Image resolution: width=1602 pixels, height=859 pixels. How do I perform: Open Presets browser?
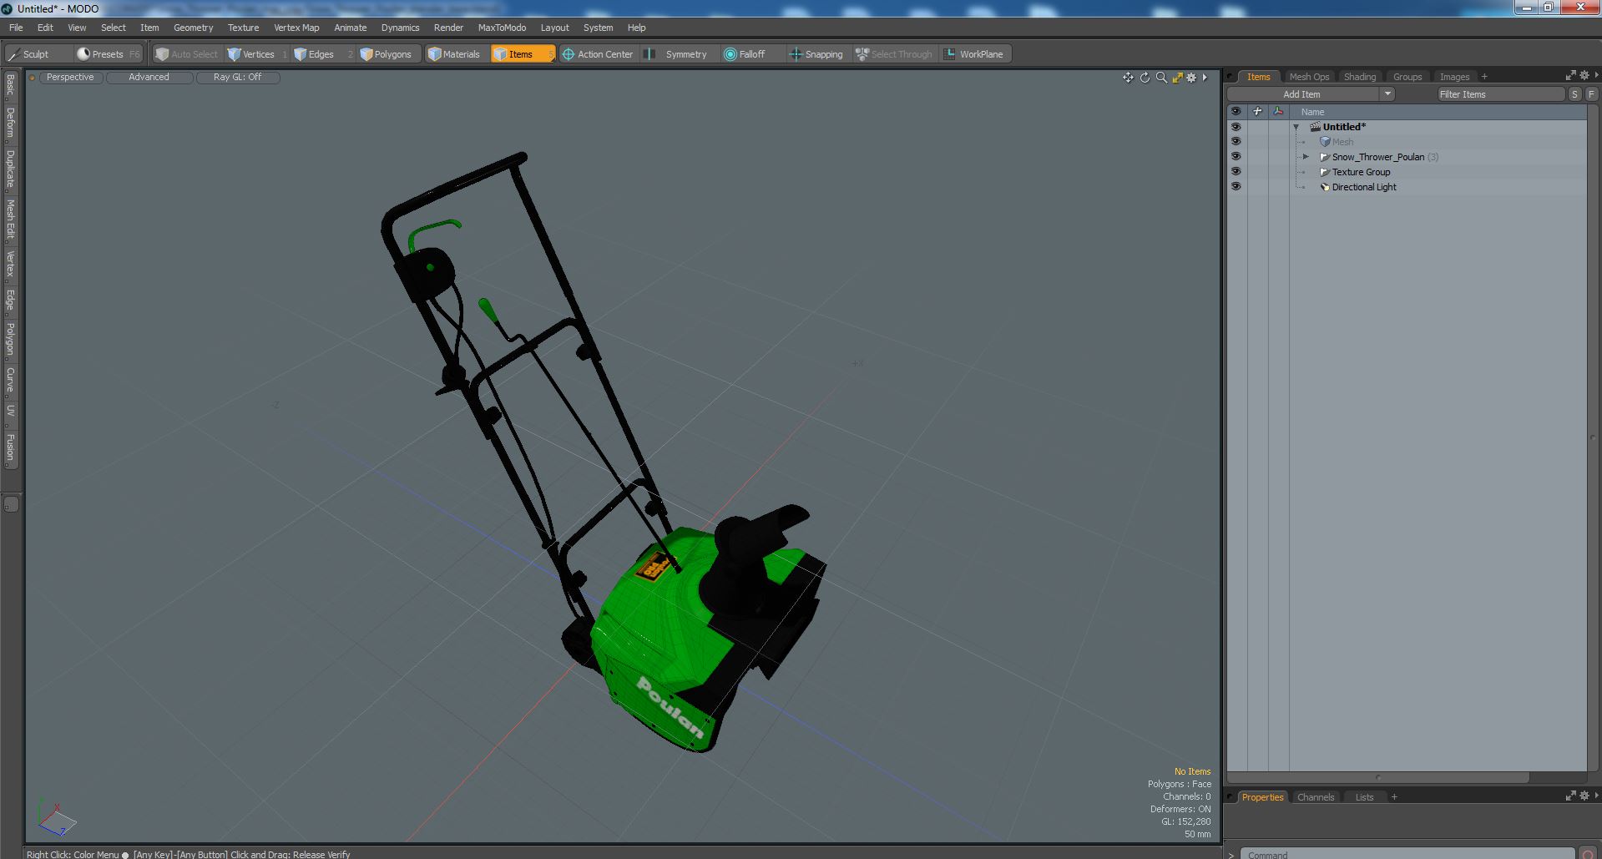pyautogui.click(x=109, y=54)
